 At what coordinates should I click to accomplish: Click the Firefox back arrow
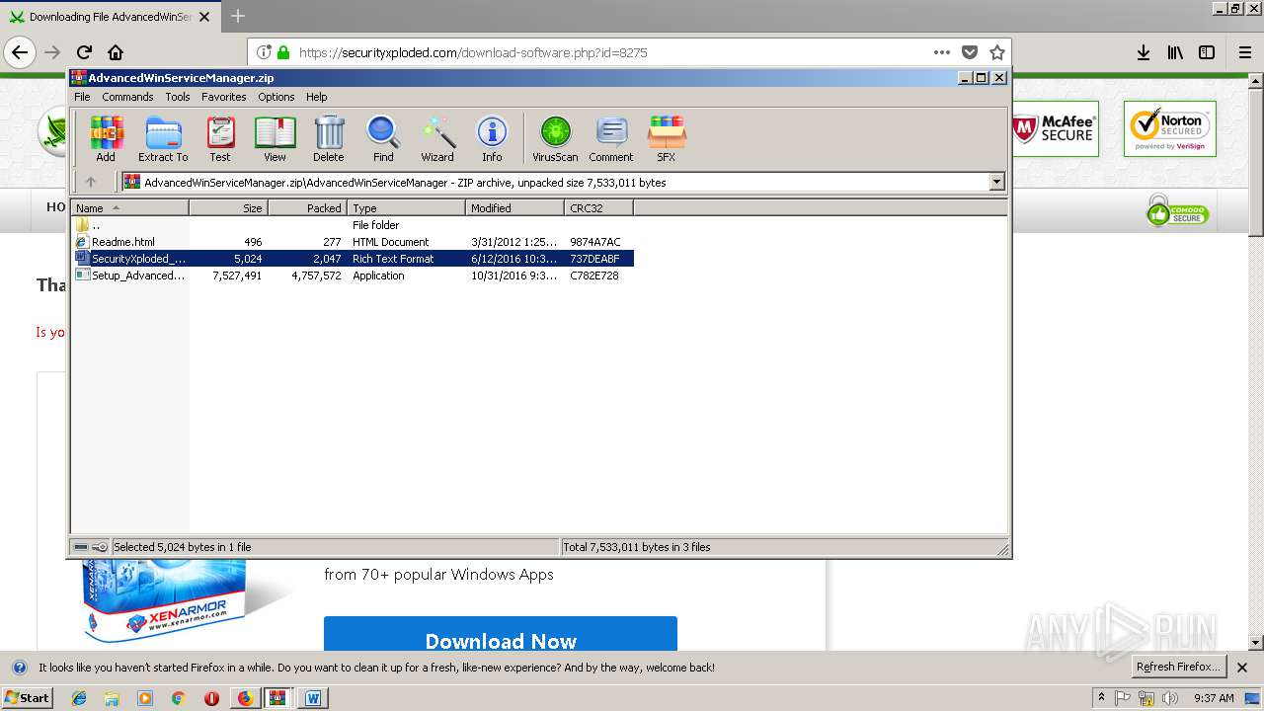coord(20,52)
